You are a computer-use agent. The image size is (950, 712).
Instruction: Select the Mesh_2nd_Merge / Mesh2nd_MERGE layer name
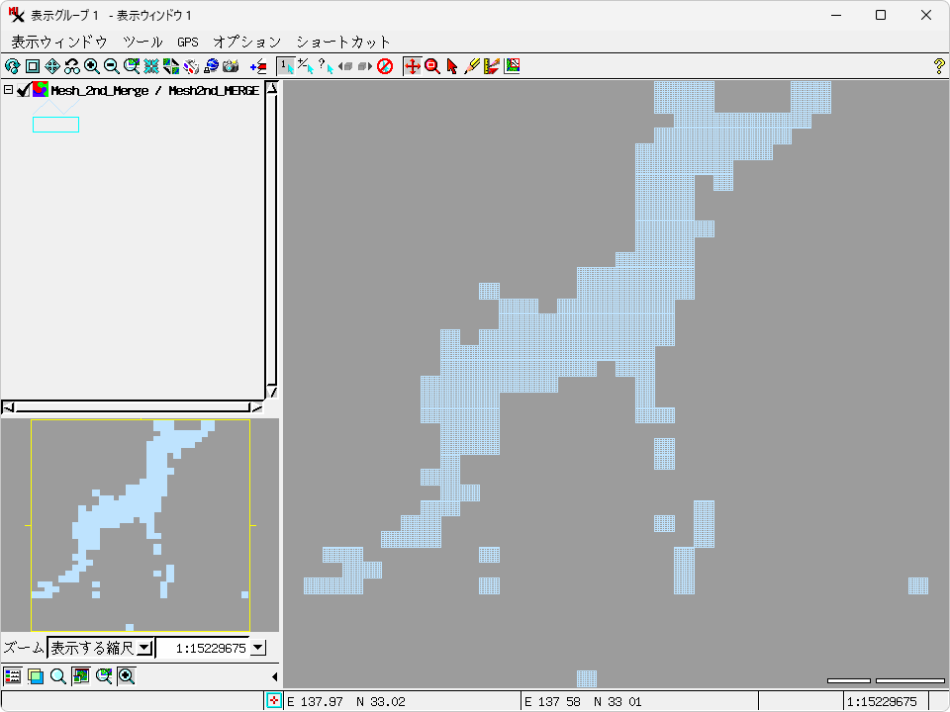155,90
